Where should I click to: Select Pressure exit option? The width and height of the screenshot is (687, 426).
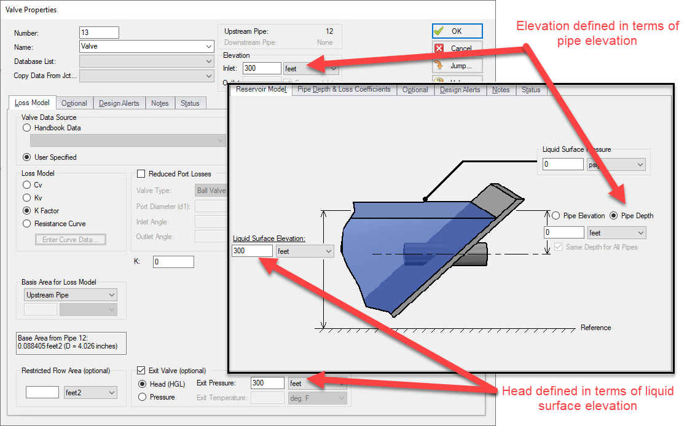coord(142,396)
